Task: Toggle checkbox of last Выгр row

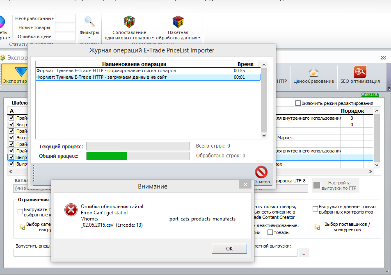Action: pyautogui.click(x=11, y=164)
